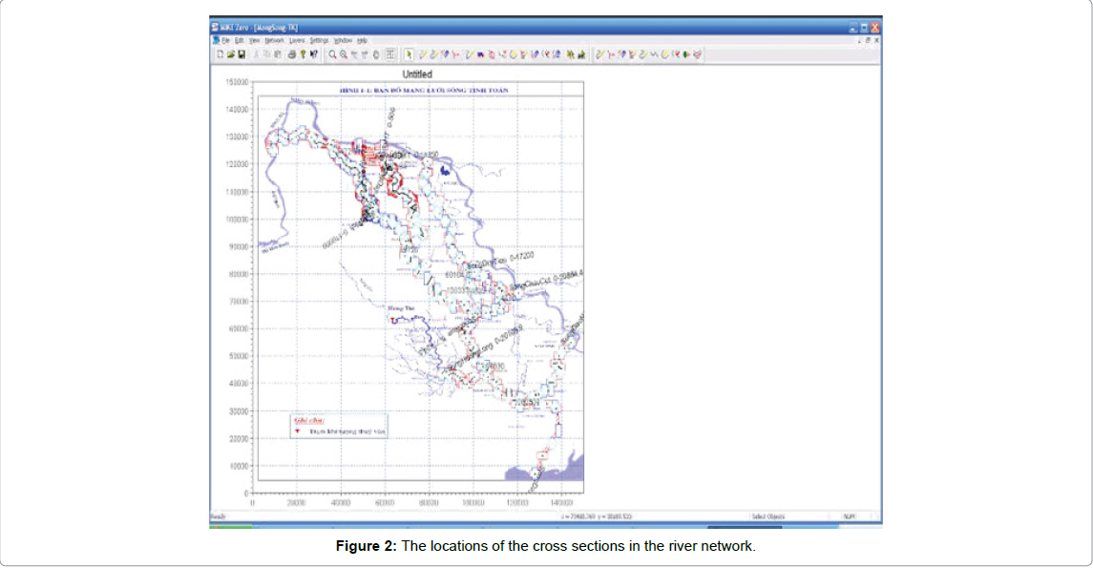Viewport: 1093px width, 568px height.
Task: Click the New file toolbar icon
Action: (x=221, y=54)
